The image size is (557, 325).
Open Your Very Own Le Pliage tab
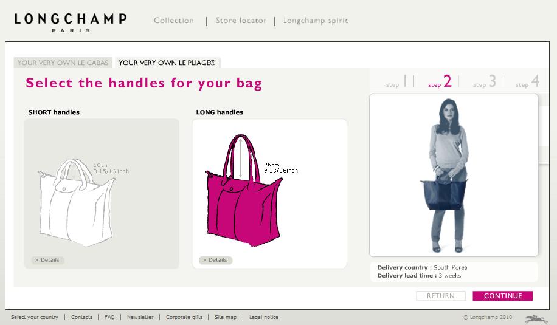pyautogui.click(x=167, y=63)
